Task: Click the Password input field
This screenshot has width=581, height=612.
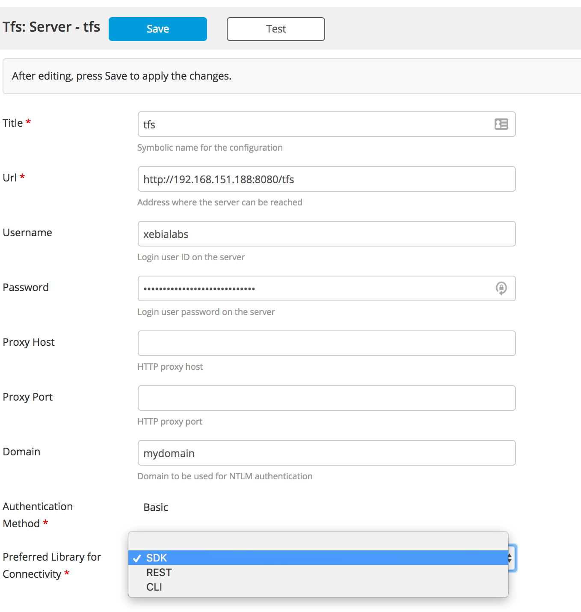Action: pyautogui.click(x=326, y=288)
